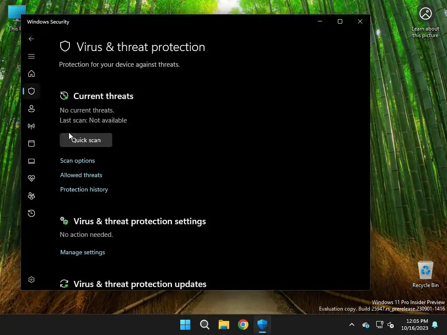Viewport: 447px width, 335px height.
Task: Start a Quick scan
Action: click(x=86, y=140)
